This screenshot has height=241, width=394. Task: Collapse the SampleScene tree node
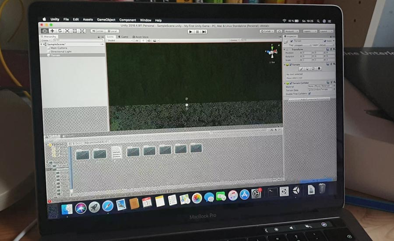[x=42, y=44]
